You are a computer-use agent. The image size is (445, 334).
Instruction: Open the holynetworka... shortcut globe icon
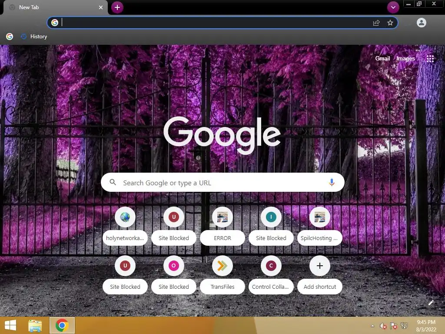tap(125, 217)
